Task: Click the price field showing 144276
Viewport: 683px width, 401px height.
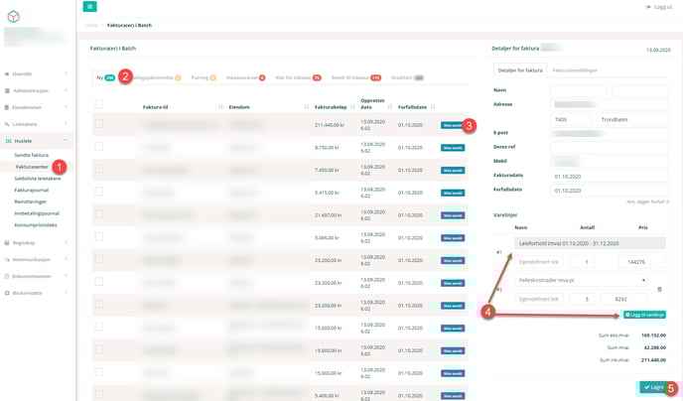Action: coord(636,262)
